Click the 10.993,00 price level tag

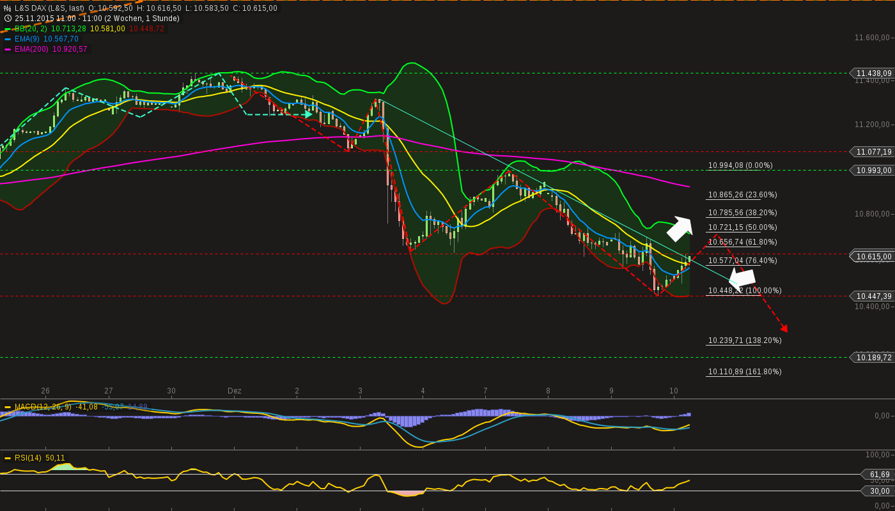871,171
